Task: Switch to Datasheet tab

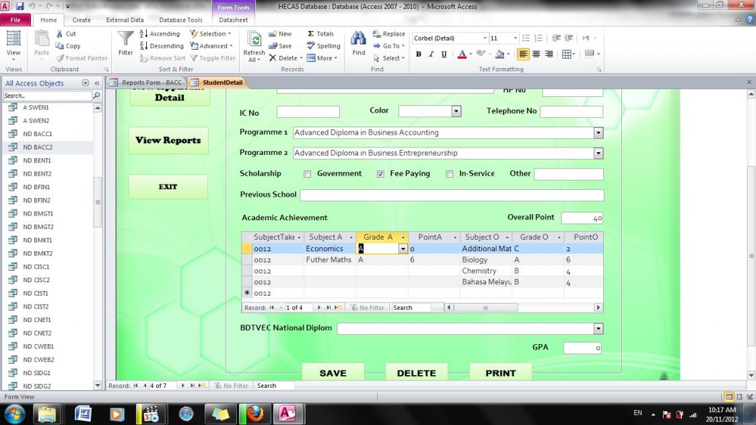Action: (234, 20)
